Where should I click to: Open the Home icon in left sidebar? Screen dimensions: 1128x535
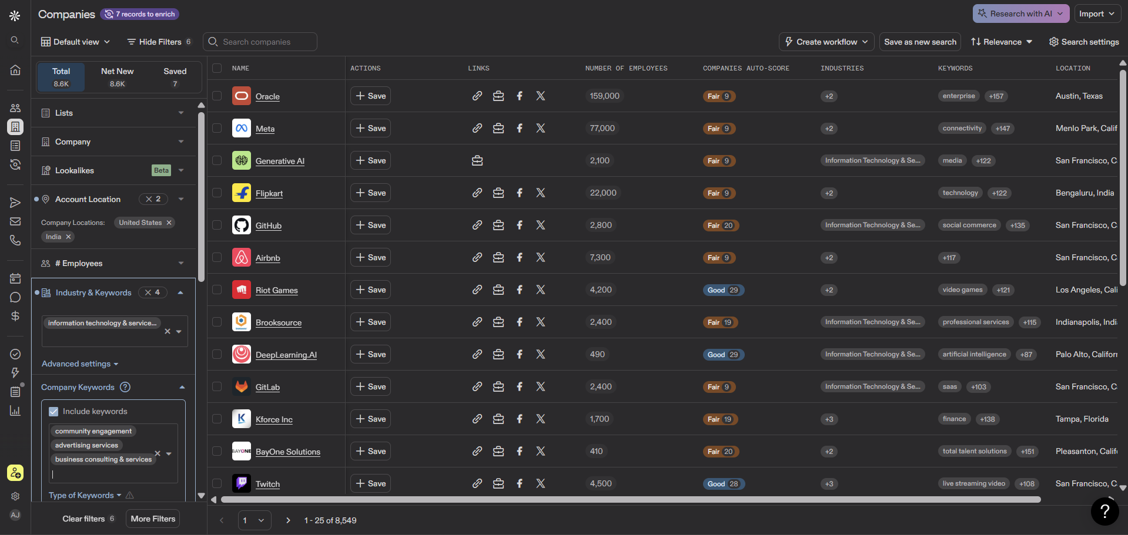coord(15,70)
